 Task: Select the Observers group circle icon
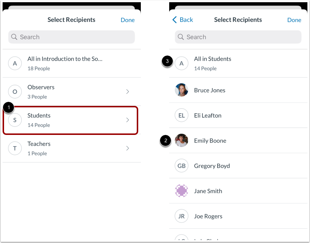(x=15, y=92)
